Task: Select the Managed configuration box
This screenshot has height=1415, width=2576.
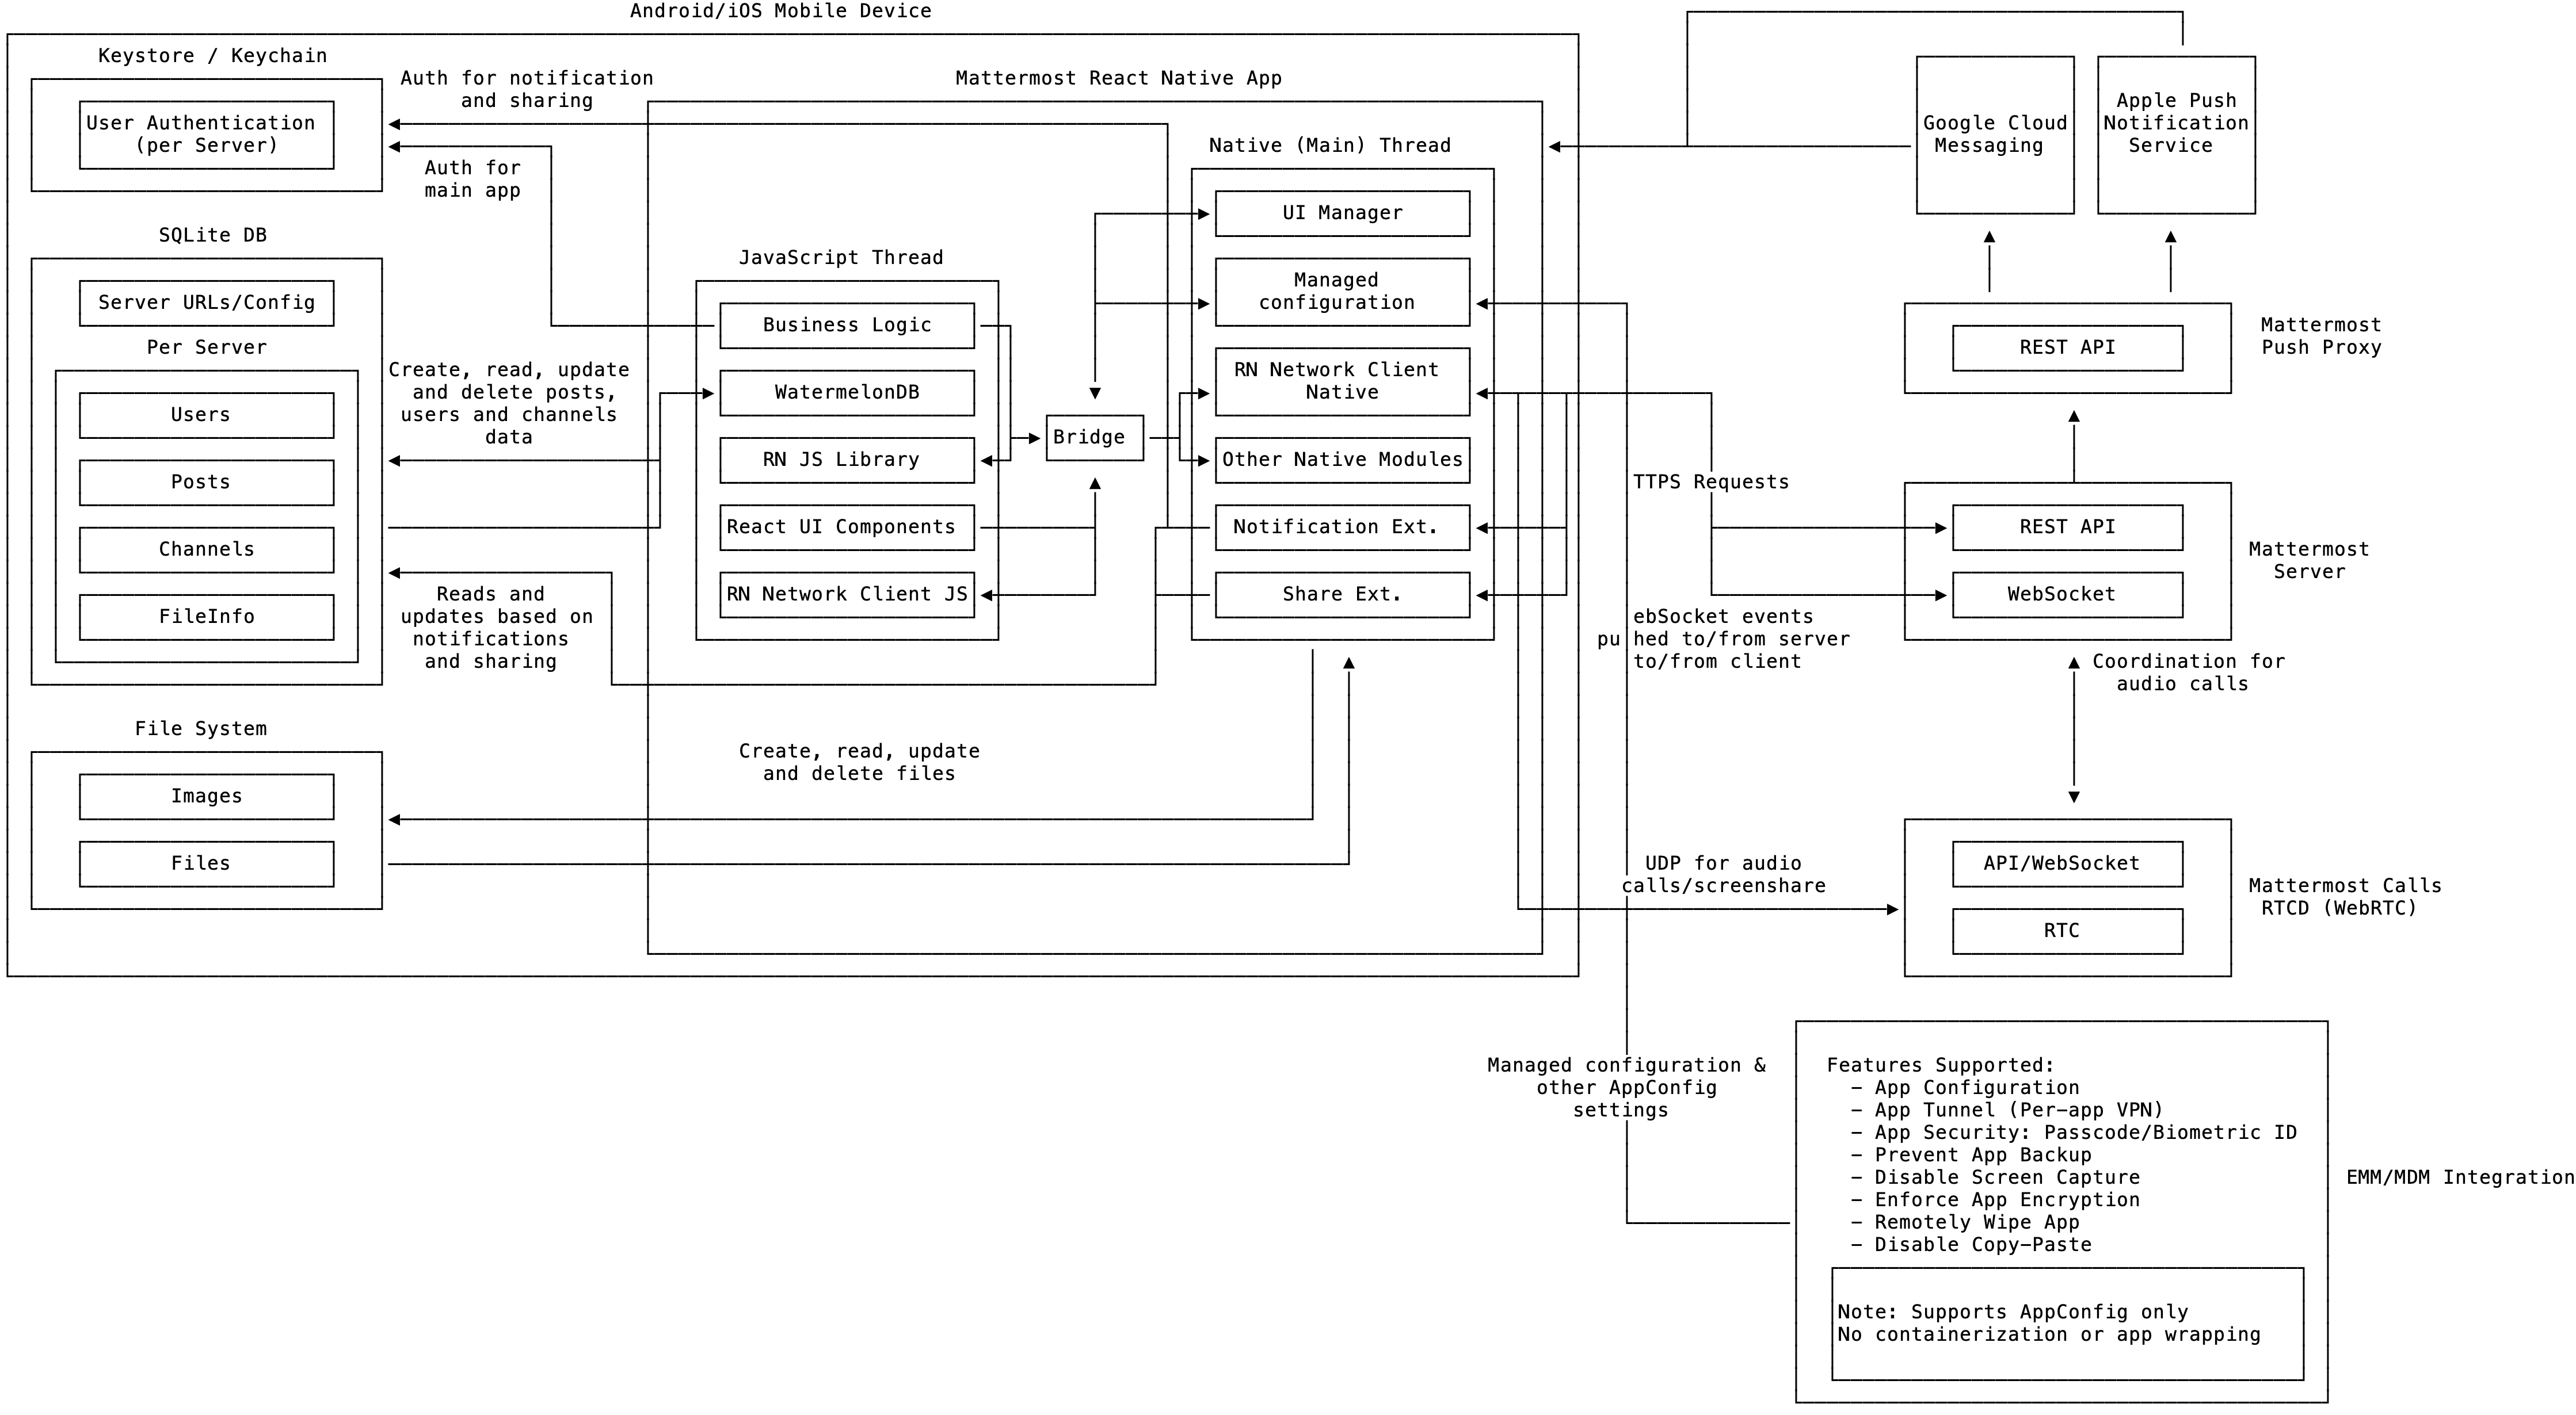Action: [1342, 292]
